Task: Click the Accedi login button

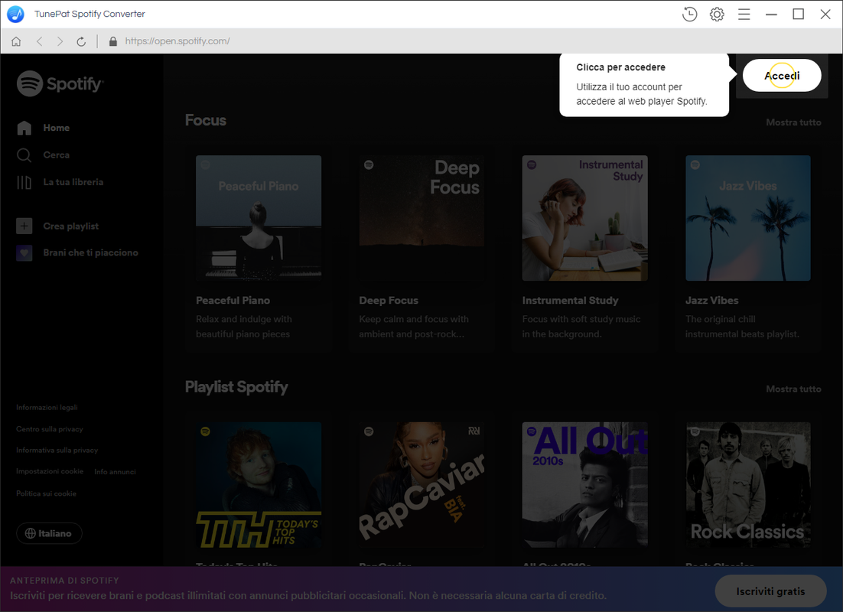Action: pos(782,75)
